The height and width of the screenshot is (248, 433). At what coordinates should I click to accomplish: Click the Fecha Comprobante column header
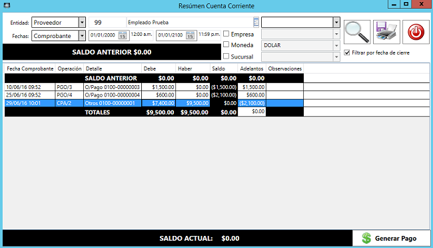(x=30, y=68)
